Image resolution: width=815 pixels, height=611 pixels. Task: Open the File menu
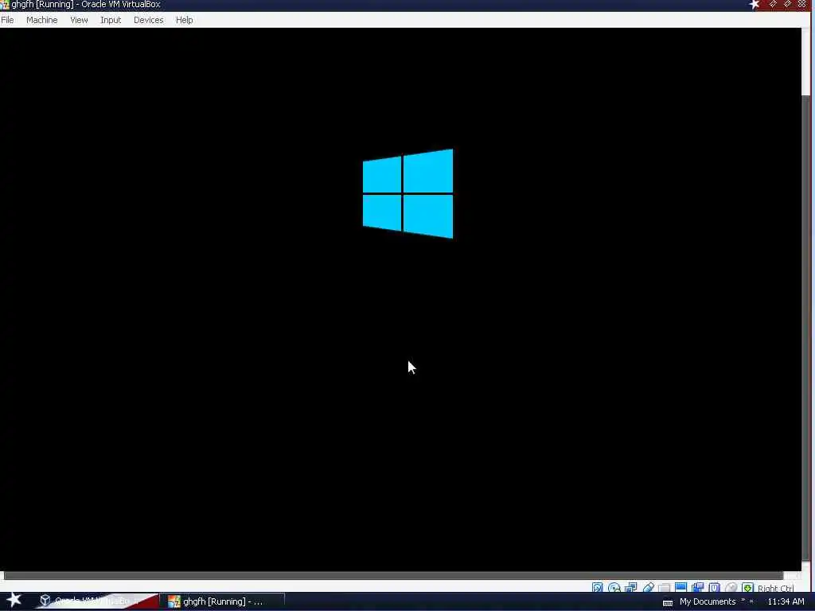[x=7, y=20]
